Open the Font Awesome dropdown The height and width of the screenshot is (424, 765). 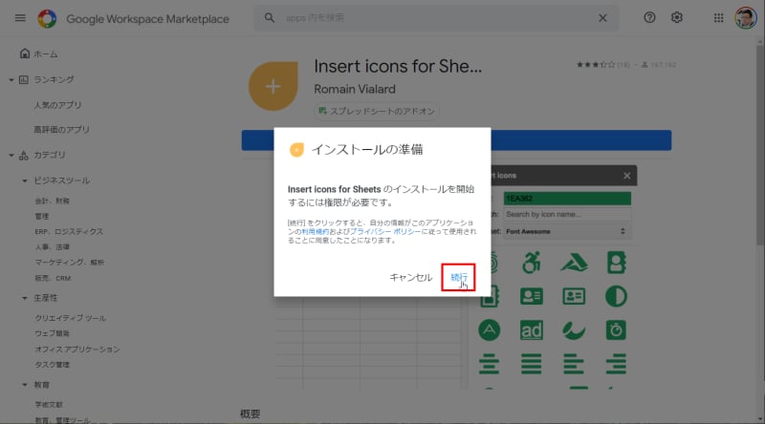[567, 231]
